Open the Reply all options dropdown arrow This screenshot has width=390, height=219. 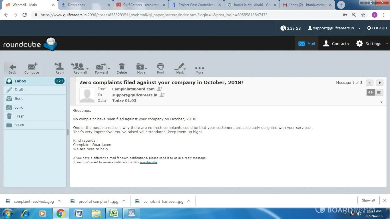tap(87, 68)
